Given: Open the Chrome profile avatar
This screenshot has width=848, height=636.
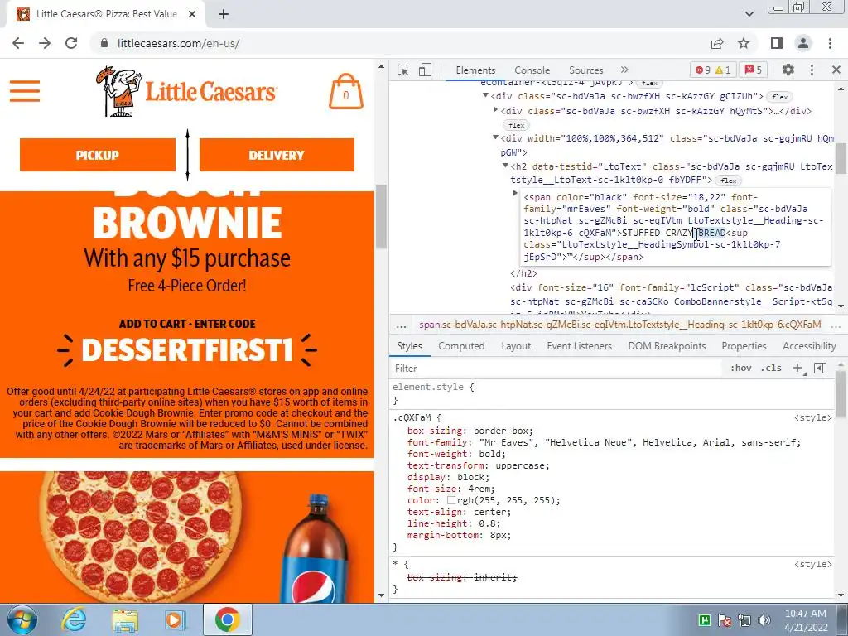Looking at the screenshot, I should [803, 43].
